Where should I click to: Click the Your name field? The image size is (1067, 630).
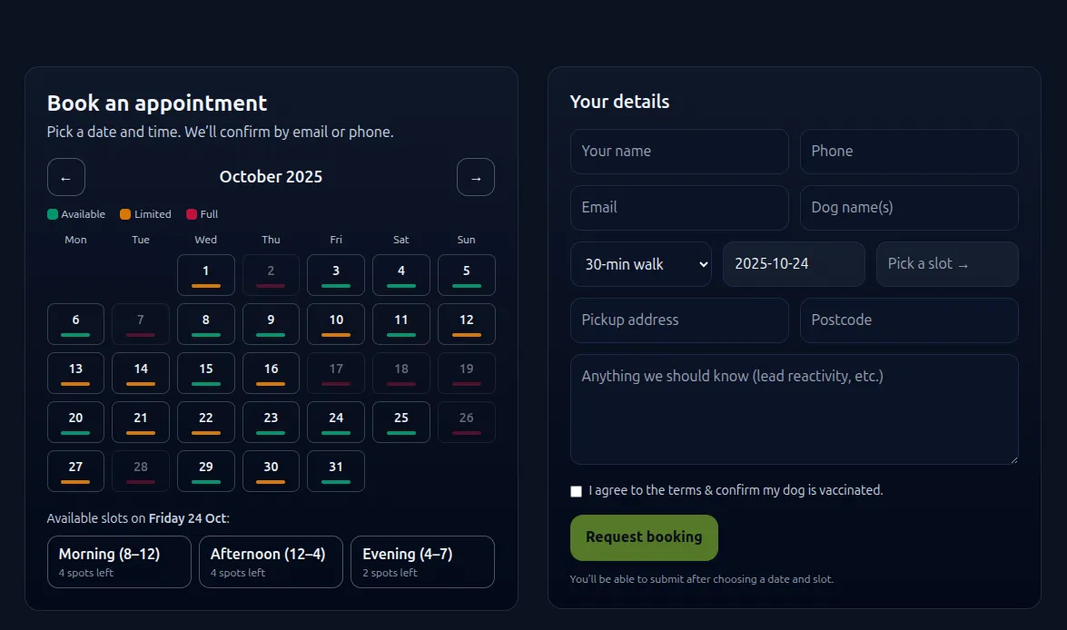click(679, 152)
